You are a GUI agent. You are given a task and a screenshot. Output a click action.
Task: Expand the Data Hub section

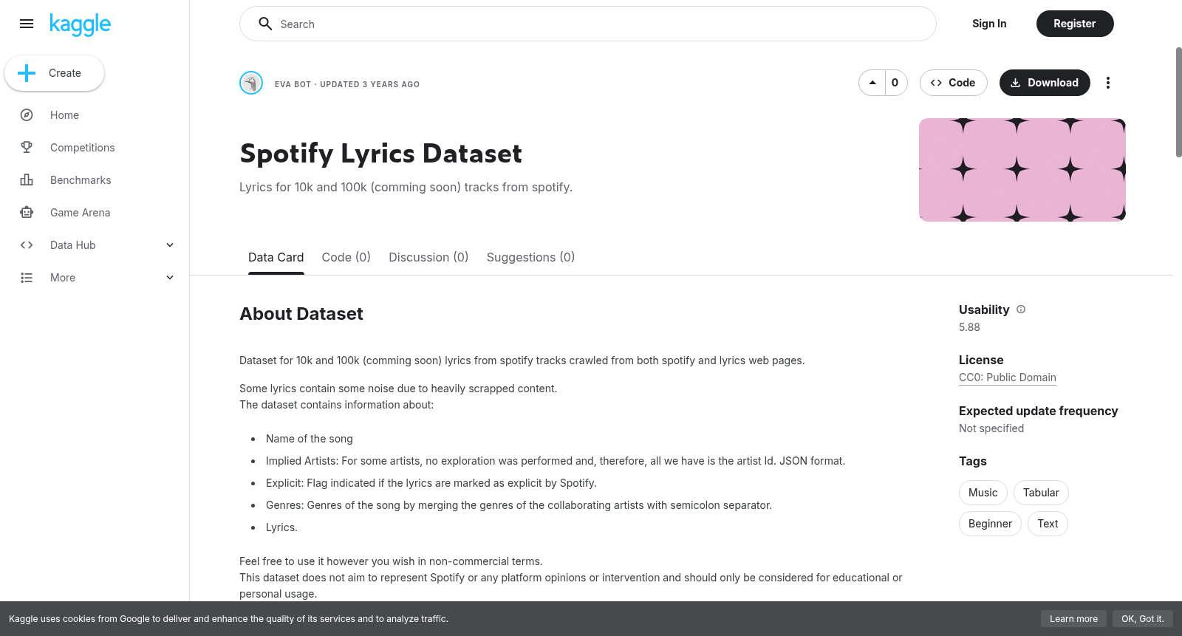[170, 245]
